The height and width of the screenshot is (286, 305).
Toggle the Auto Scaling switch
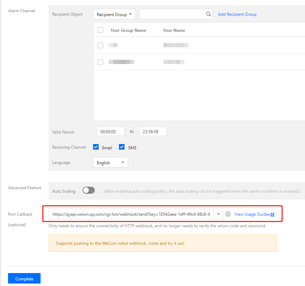point(88,190)
